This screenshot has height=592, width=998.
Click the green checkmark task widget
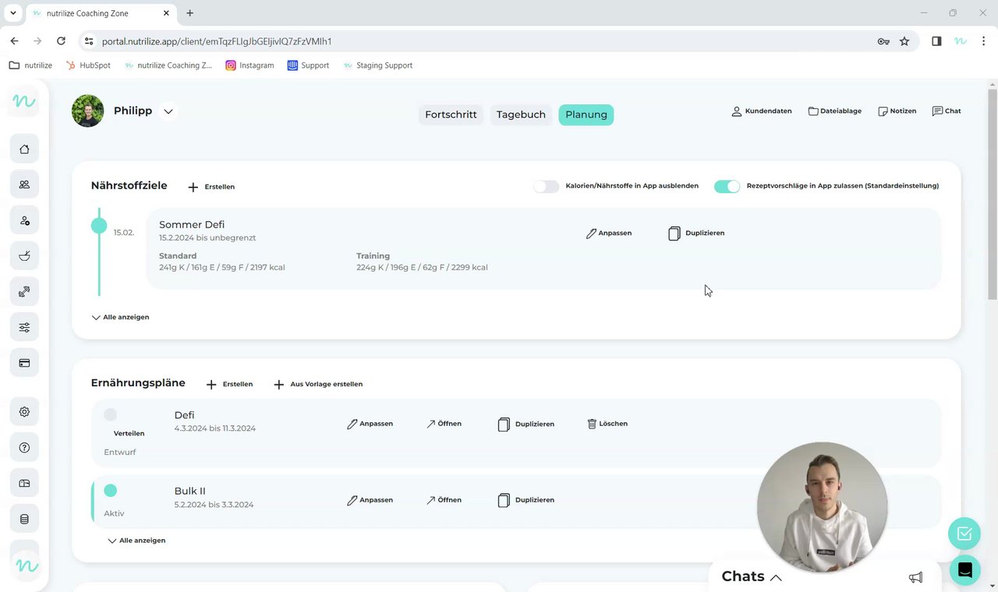[x=964, y=534]
